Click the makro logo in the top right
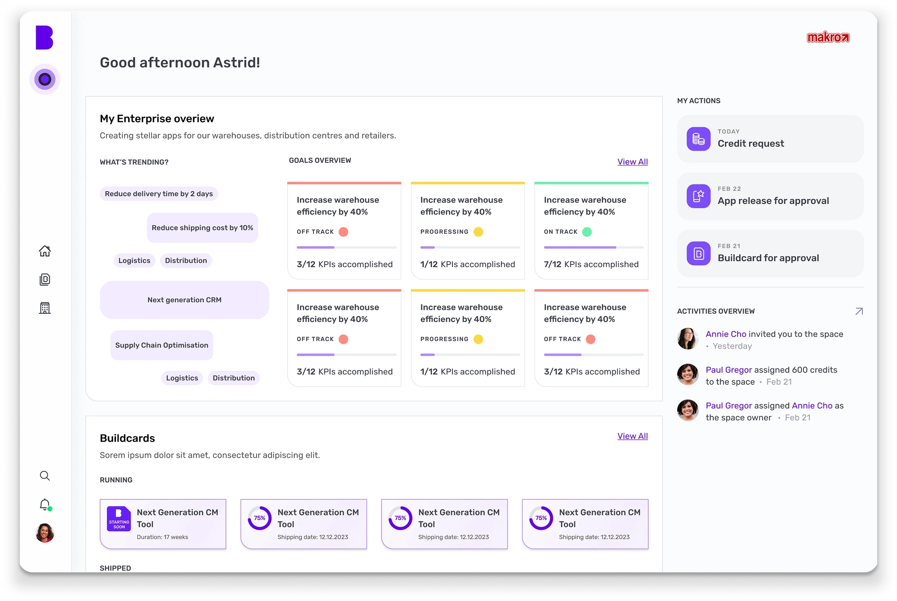 (x=828, y=37)
